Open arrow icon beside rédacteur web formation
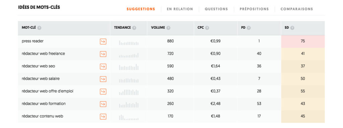The image size is (343, 128). [103, 104]
